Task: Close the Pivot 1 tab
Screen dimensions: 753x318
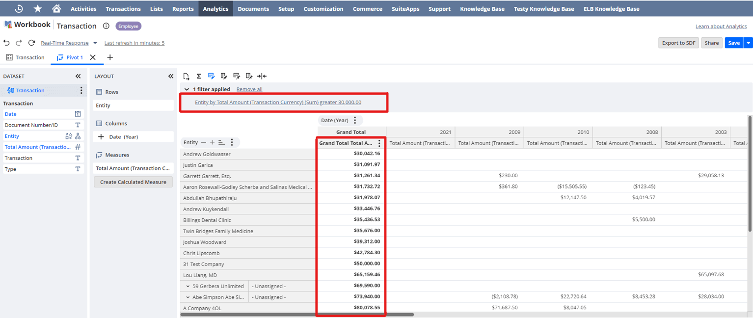Action: click(x=93, y=57)
